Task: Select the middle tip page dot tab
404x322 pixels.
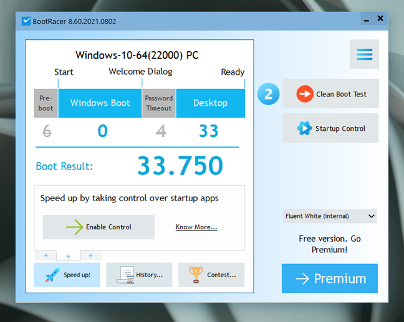Action: click(x=69, y=256)
